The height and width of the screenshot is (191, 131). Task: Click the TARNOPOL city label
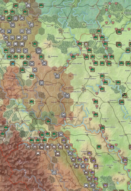click(x=49, y=85)
